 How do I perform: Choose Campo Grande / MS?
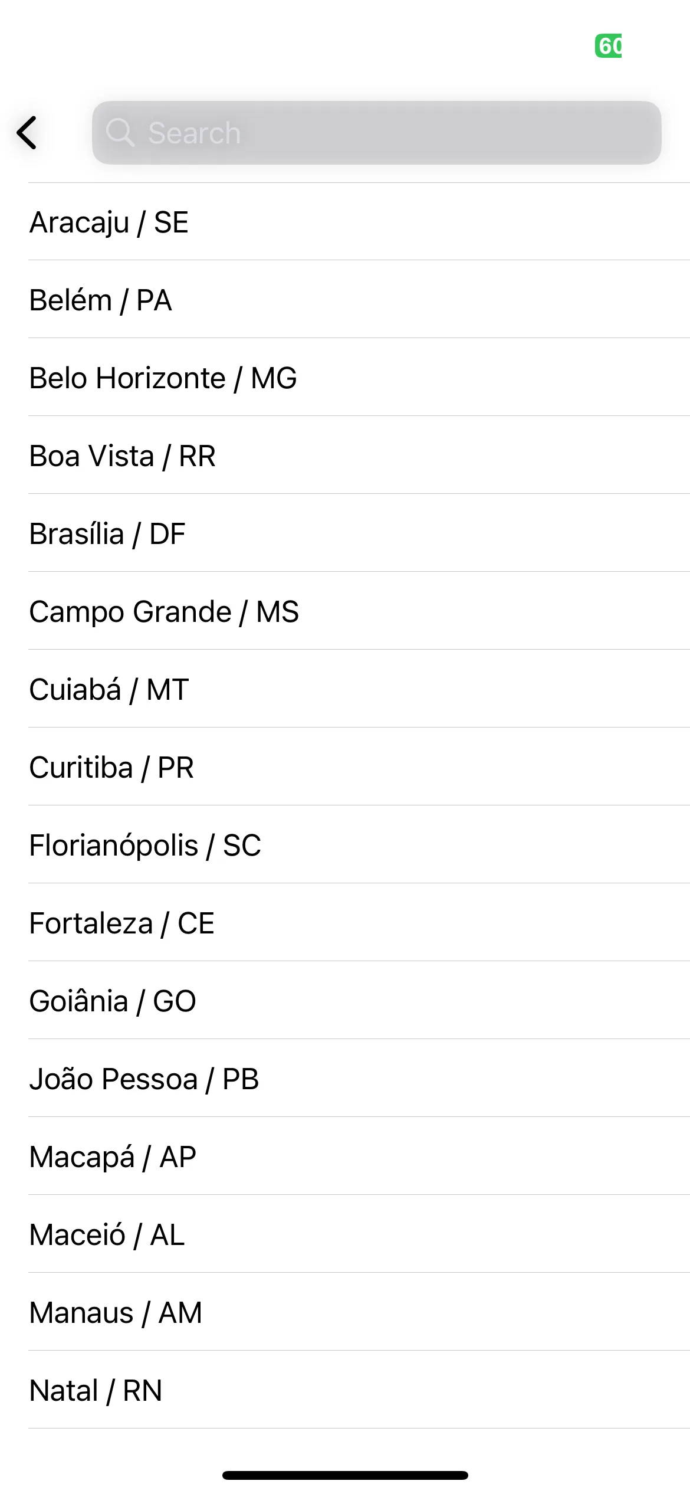tap(359, 611)
